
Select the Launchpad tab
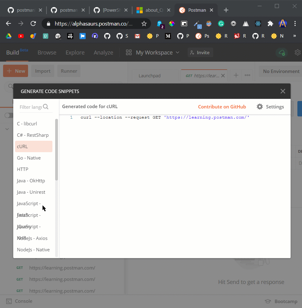click(x=149, y=75)
